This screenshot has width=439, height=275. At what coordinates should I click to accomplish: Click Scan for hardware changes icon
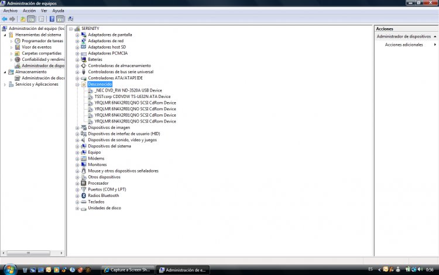(71, 19)
